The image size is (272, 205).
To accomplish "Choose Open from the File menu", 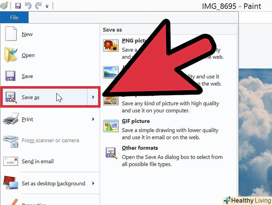I will tap(50, 55).
